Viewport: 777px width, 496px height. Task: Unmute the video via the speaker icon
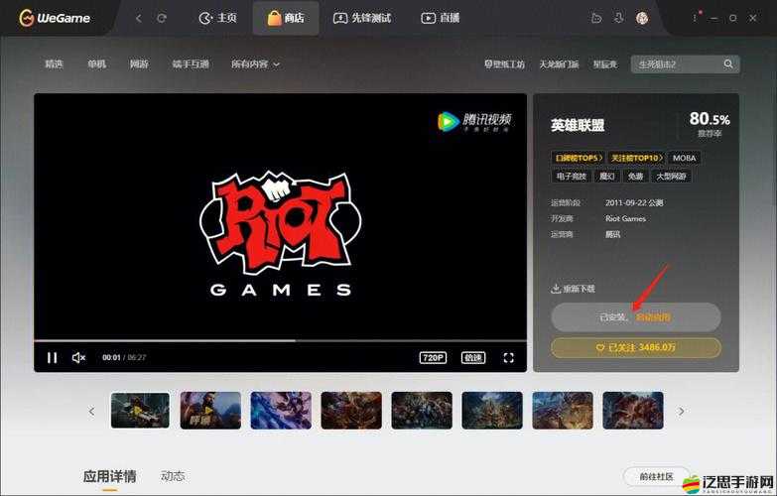pyautogui.click(x=79, y=358)
